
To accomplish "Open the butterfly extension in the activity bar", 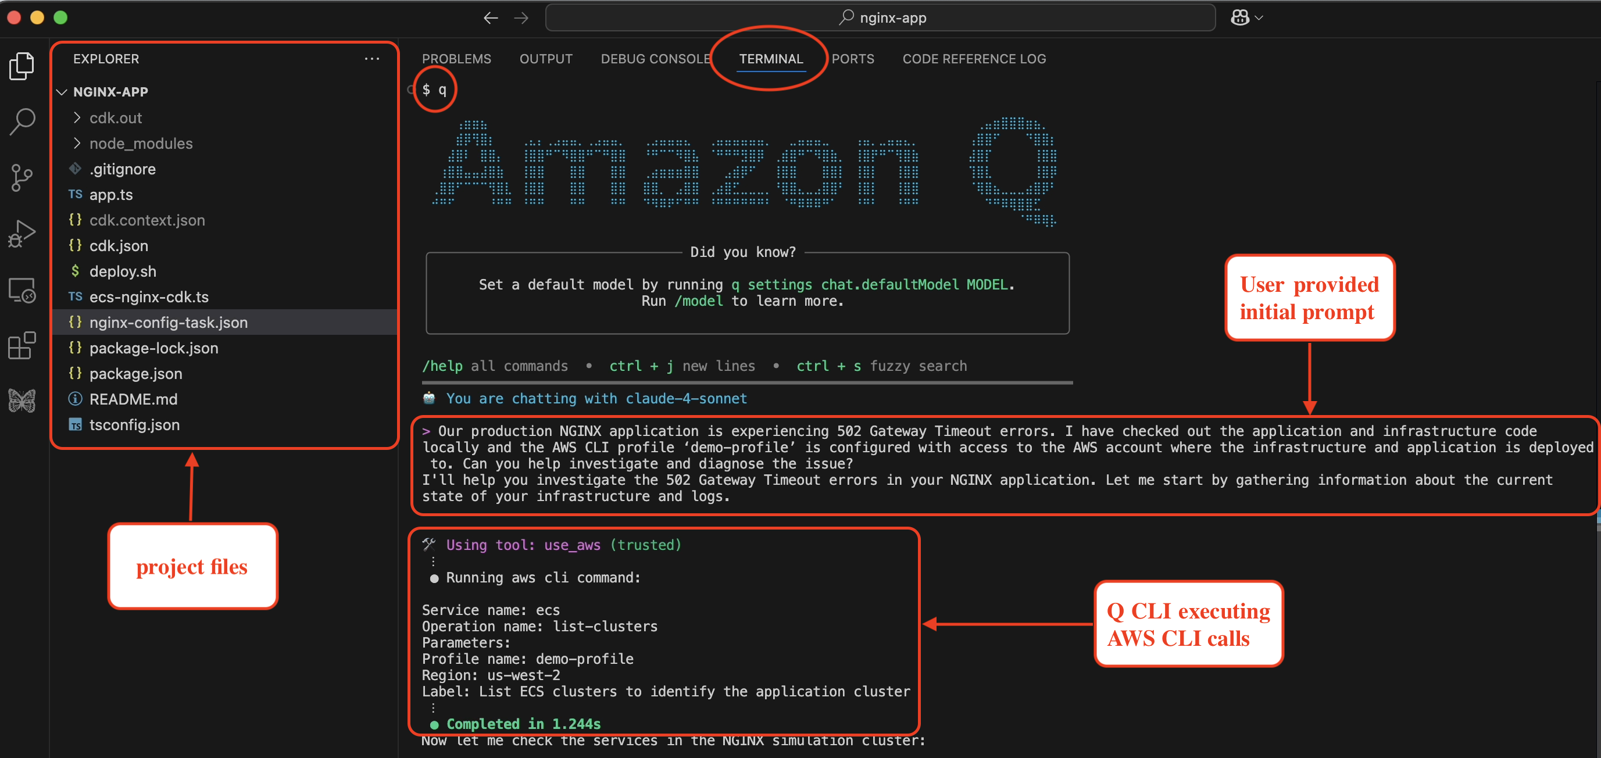I will click(22, 401).
